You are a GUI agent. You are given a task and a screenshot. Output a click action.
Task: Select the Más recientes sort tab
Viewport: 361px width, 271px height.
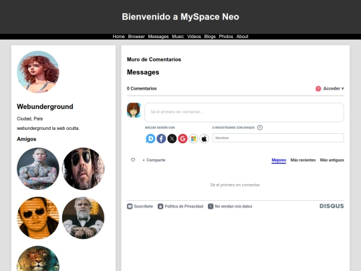click(303, 160)
